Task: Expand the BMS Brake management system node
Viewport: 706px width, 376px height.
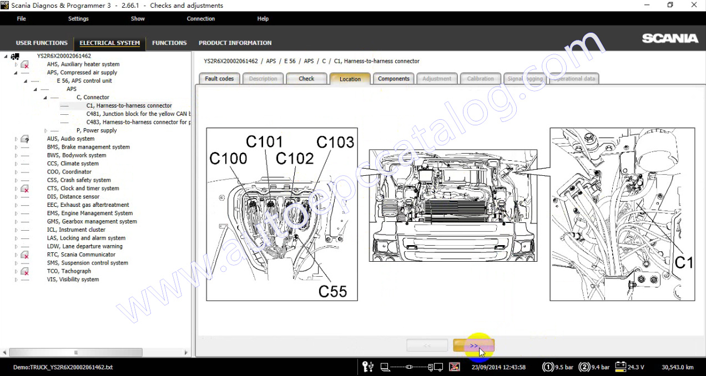Action: pyautogui.click(x=16, y=147)
